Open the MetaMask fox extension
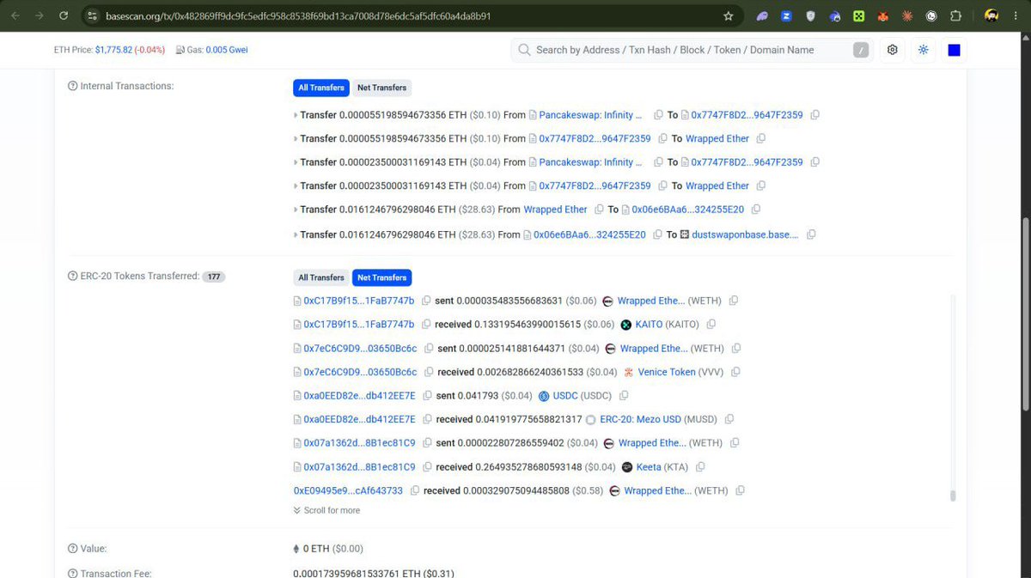 (x=882, y=15)
